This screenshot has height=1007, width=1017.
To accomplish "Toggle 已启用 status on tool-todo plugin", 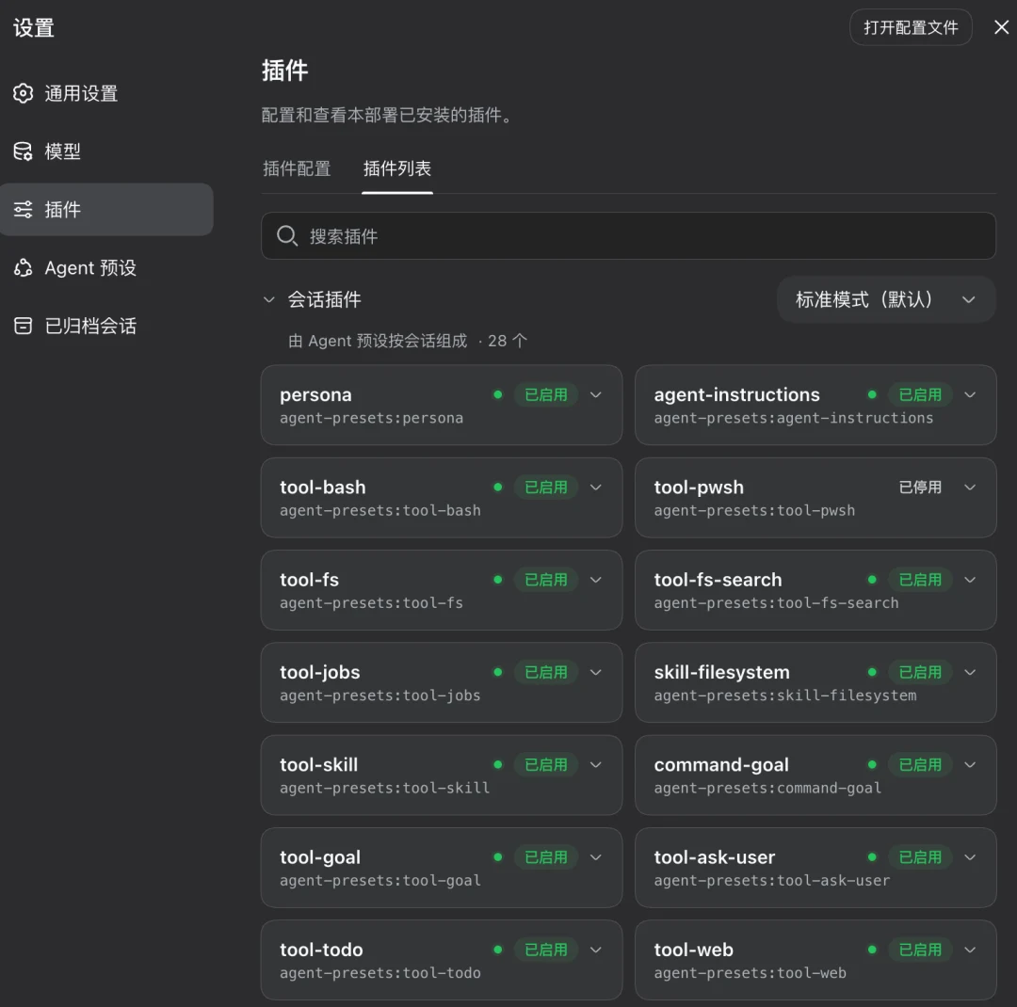I will (545, 950).
